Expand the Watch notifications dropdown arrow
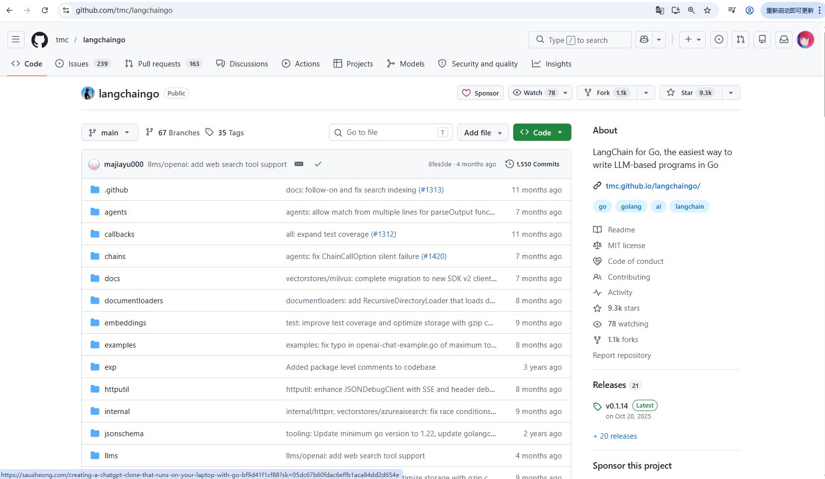This screenshot has height=479, width=825. click(x=565, y=93)
